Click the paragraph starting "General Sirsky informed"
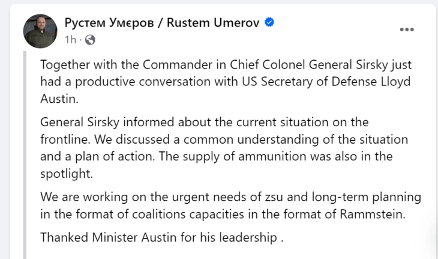Viewport: 438px width, 259px height. 224,147
